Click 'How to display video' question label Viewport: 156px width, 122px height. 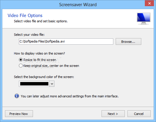[39, 53]
